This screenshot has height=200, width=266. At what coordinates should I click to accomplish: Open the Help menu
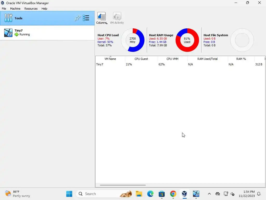(x=44, y=9)
